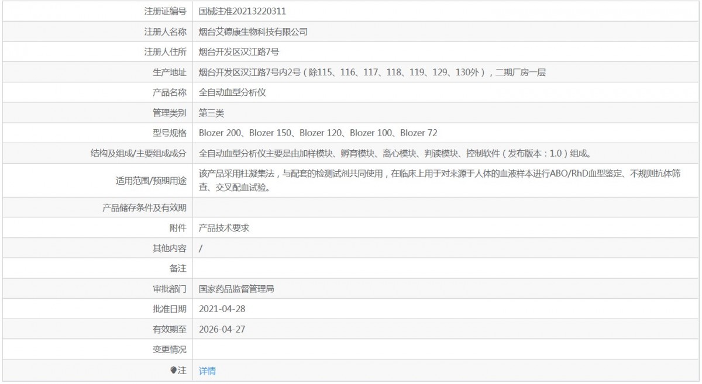Screen dimensions: 702x384
Task: Click the label 管理类别
Action: 170,113
